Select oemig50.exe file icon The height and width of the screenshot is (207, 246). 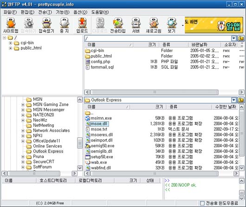click(88, 146)
